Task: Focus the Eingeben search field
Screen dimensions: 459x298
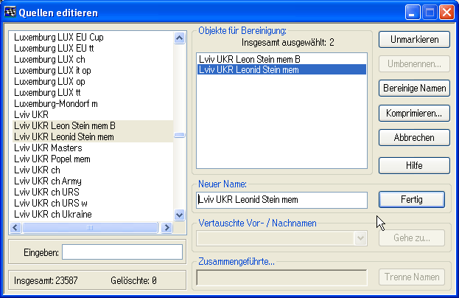Action: pos(122,253)
